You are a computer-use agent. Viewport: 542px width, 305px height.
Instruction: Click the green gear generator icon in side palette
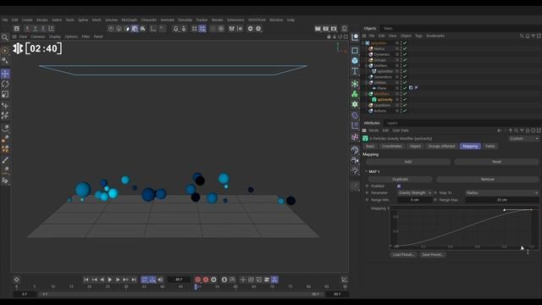click(x=355, y=104)
